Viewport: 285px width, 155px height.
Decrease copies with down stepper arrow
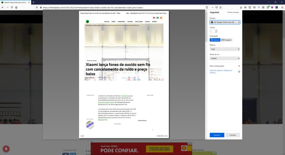216,32
